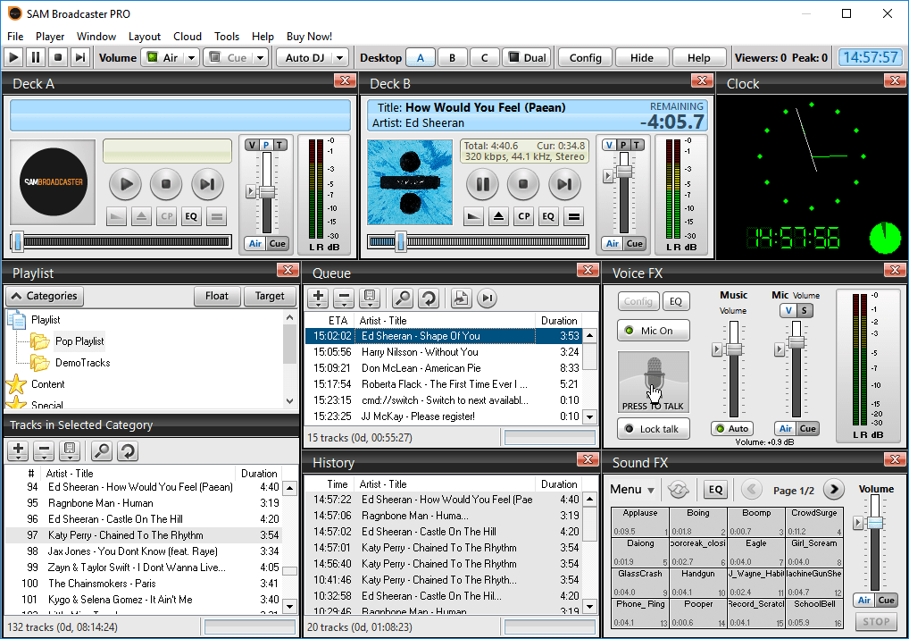Open the Cloud menu

[x=188, y=37]
